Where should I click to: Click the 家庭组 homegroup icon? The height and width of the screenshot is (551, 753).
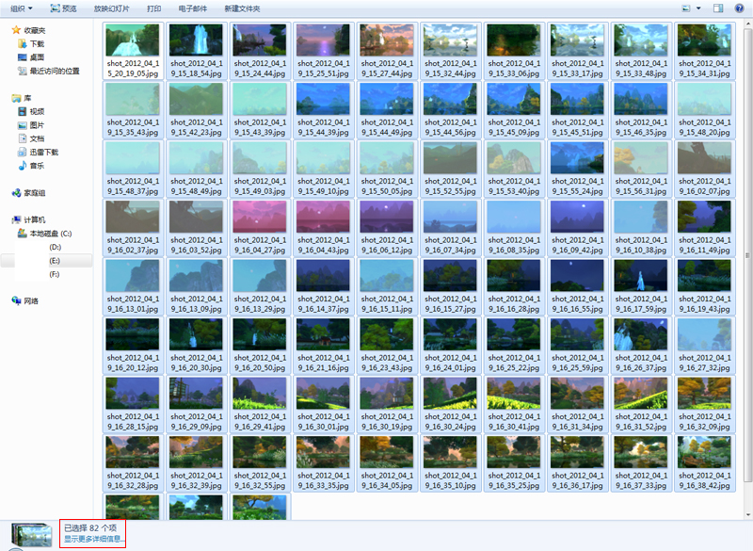(x=16, y=193)
